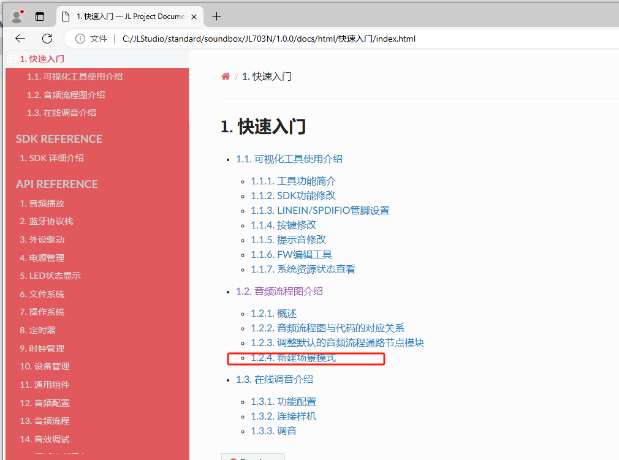Open a new browser tab
Image resolution: width=619 pixels, height=460 pixels.
(x=216, y=17)
